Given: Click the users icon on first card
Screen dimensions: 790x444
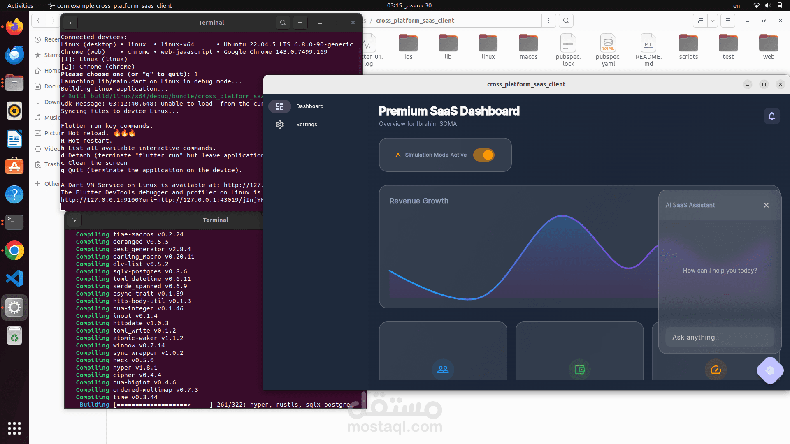Looking at the screenshot, I should point(443,370).
